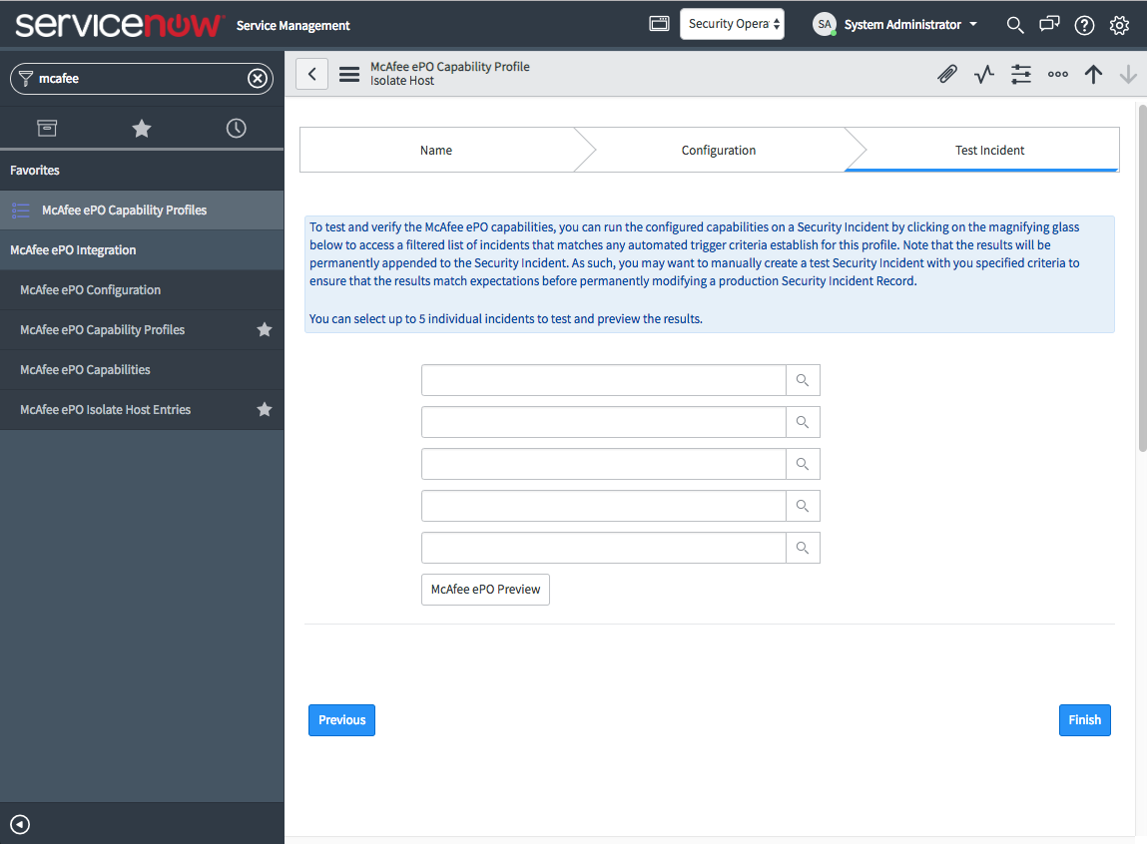Click the Finish button

tap(1084, 719)
